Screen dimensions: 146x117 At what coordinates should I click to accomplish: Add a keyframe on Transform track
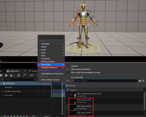[x=46, y=95]
